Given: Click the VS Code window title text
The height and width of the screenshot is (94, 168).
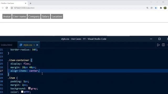Looking at the screenshot, I should (x=84, y=39).
